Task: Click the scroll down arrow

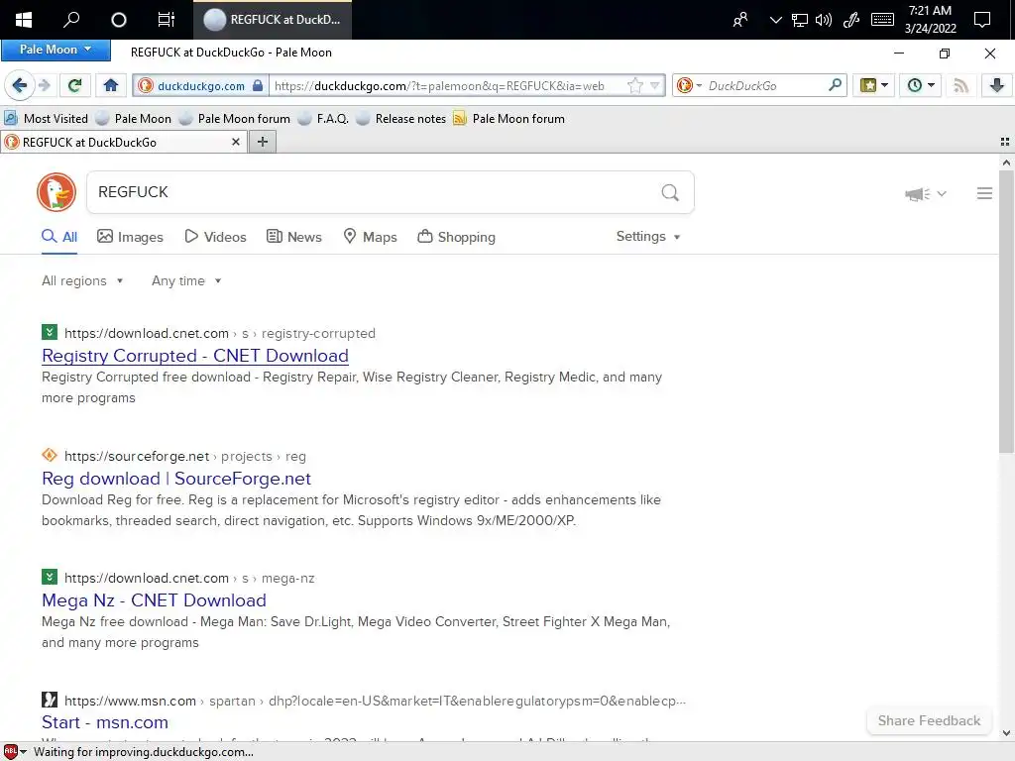Action: tap(1006, 733)
